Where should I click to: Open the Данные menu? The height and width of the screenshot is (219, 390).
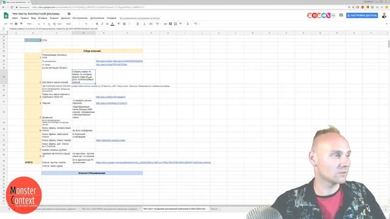(65, 18)
